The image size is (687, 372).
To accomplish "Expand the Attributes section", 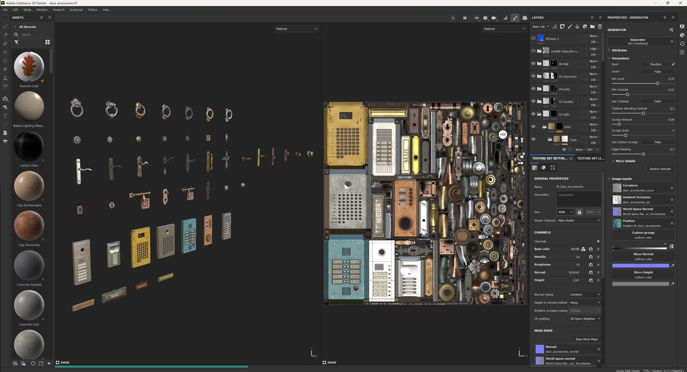I will (x=619, y=50).
